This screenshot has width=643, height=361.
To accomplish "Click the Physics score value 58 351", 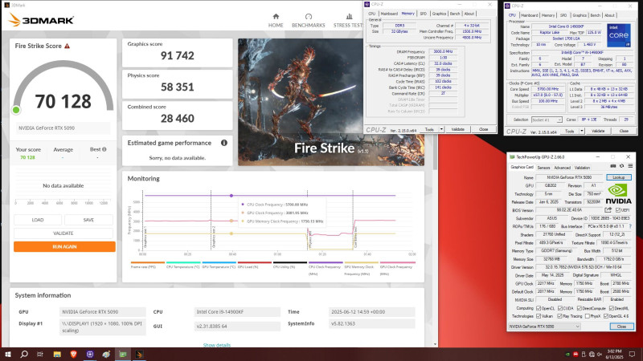I will tap(177, 87).
